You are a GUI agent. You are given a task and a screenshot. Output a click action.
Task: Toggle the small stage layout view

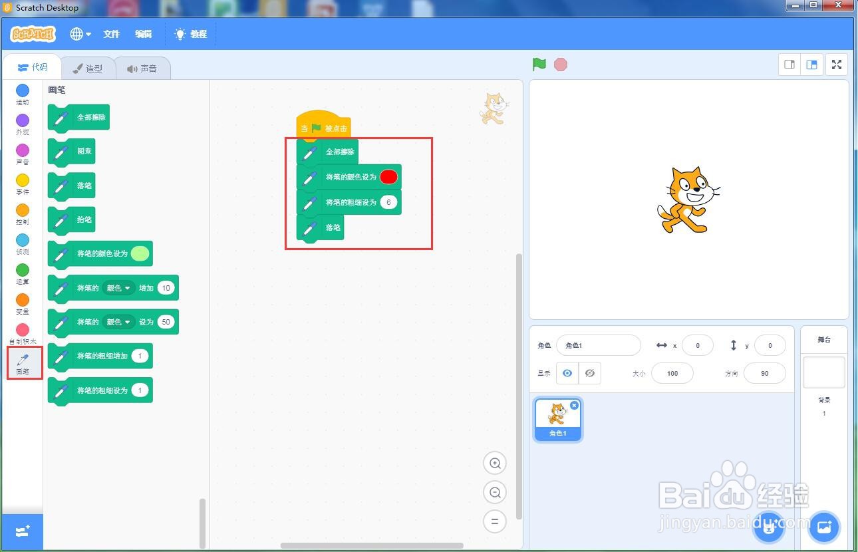click(x=789, y=65)
